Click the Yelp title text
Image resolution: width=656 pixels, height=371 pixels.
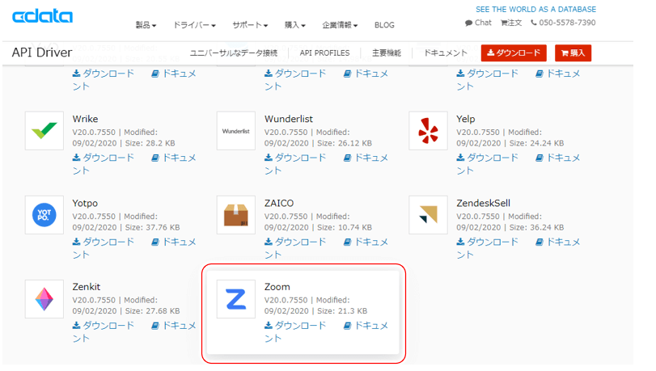click(x=466, y=119)
